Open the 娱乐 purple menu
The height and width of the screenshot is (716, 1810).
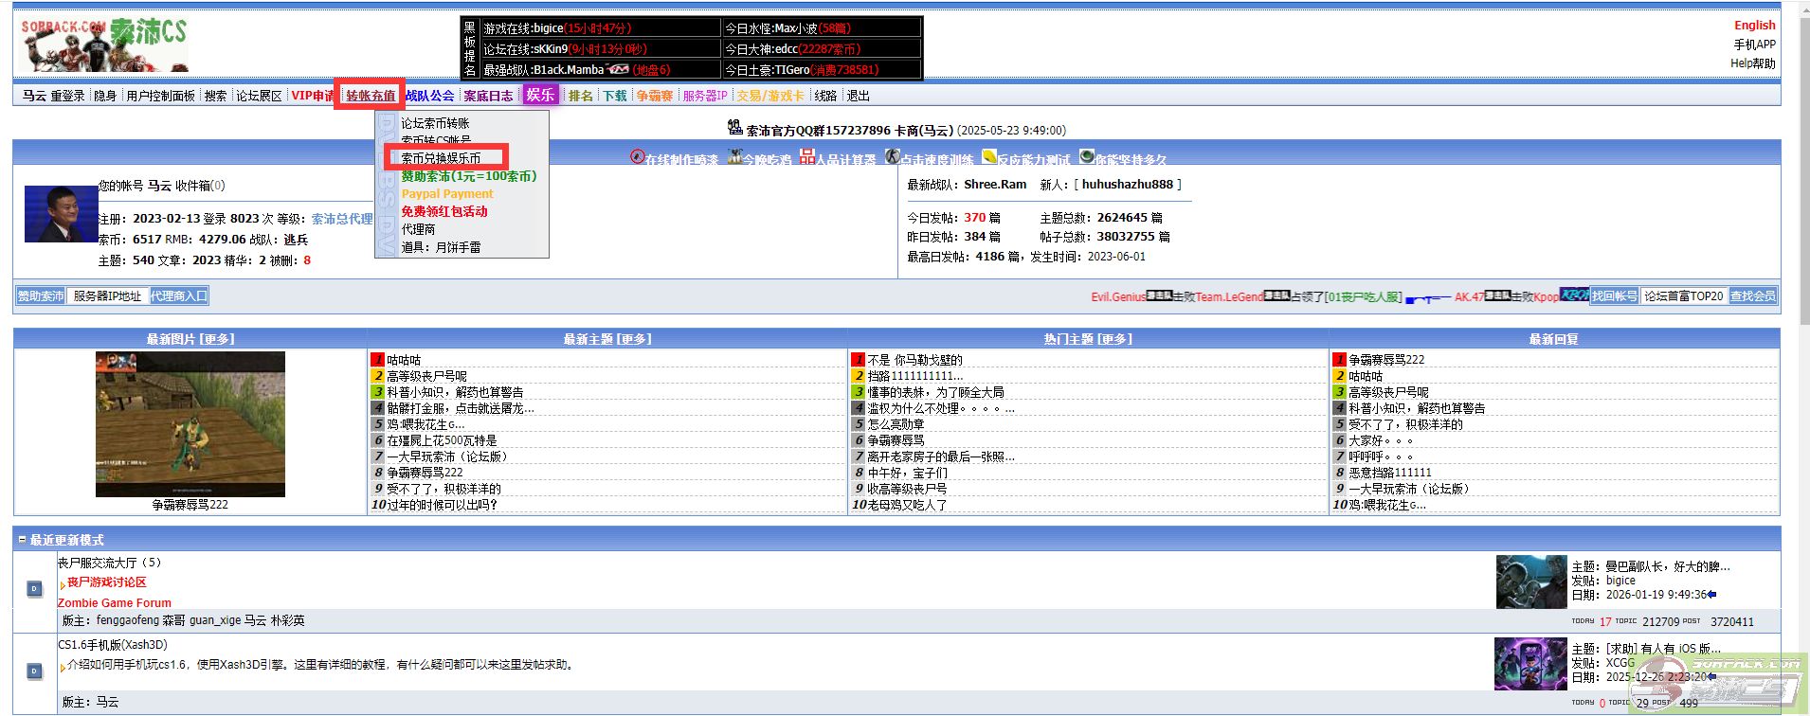pos(540,95)
